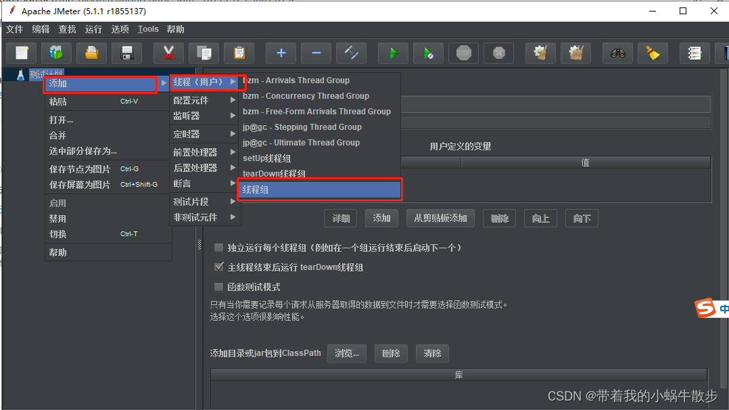Image resolution: width=729 pixels, height=410 pixels.
Task: Open the 配置元件 submenu
Action: [204, 100]
